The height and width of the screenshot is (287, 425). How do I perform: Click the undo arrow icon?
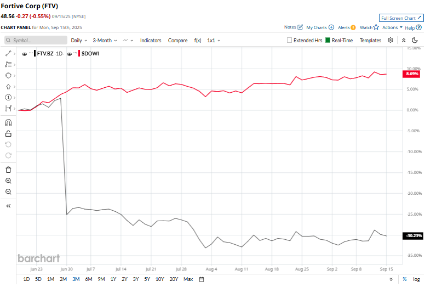tap(8, 144)
